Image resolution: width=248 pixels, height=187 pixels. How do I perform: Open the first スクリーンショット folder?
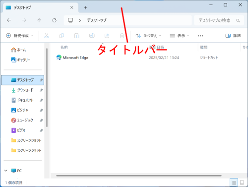point(26,140)
